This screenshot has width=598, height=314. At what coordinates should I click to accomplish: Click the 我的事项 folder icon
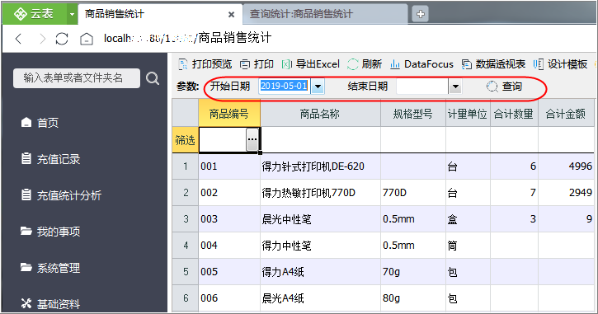[26, 231]
